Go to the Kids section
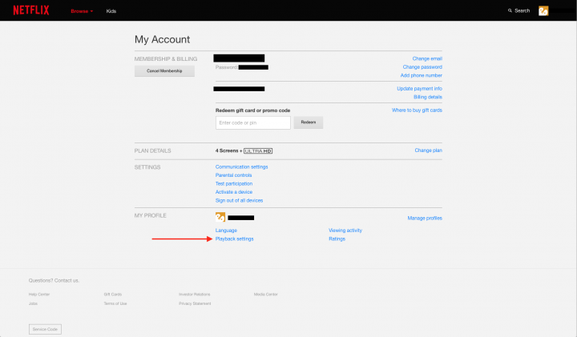 click(x=111, y=11)
